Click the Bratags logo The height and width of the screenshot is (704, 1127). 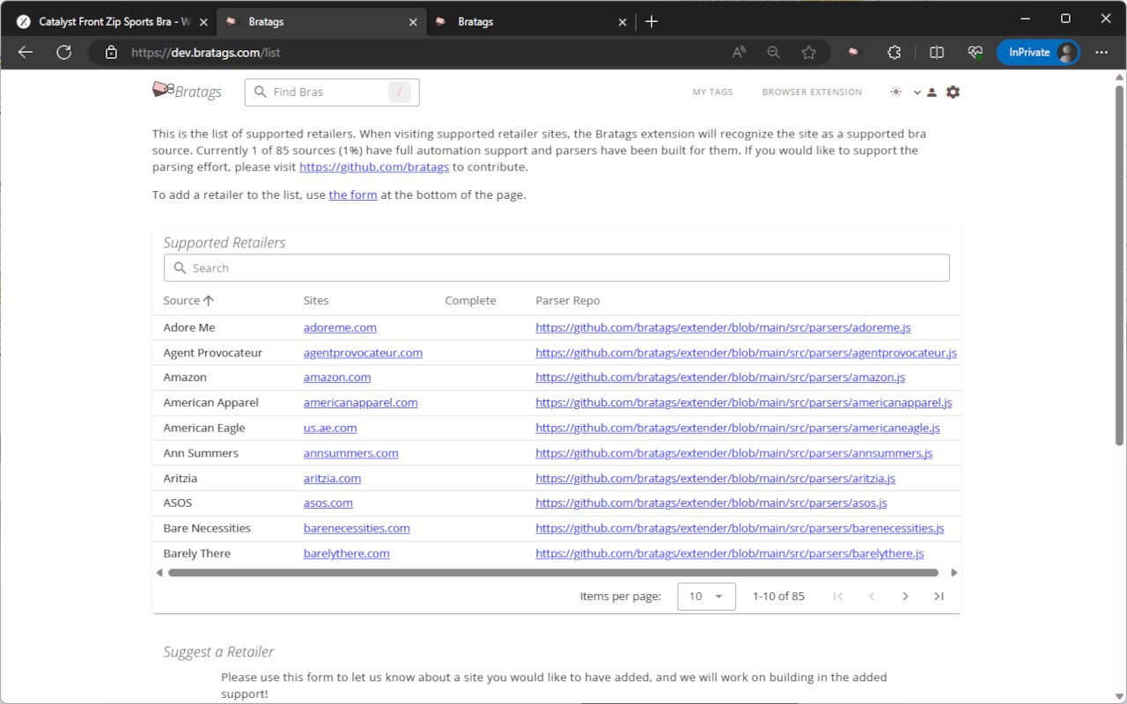click(187, 91)
